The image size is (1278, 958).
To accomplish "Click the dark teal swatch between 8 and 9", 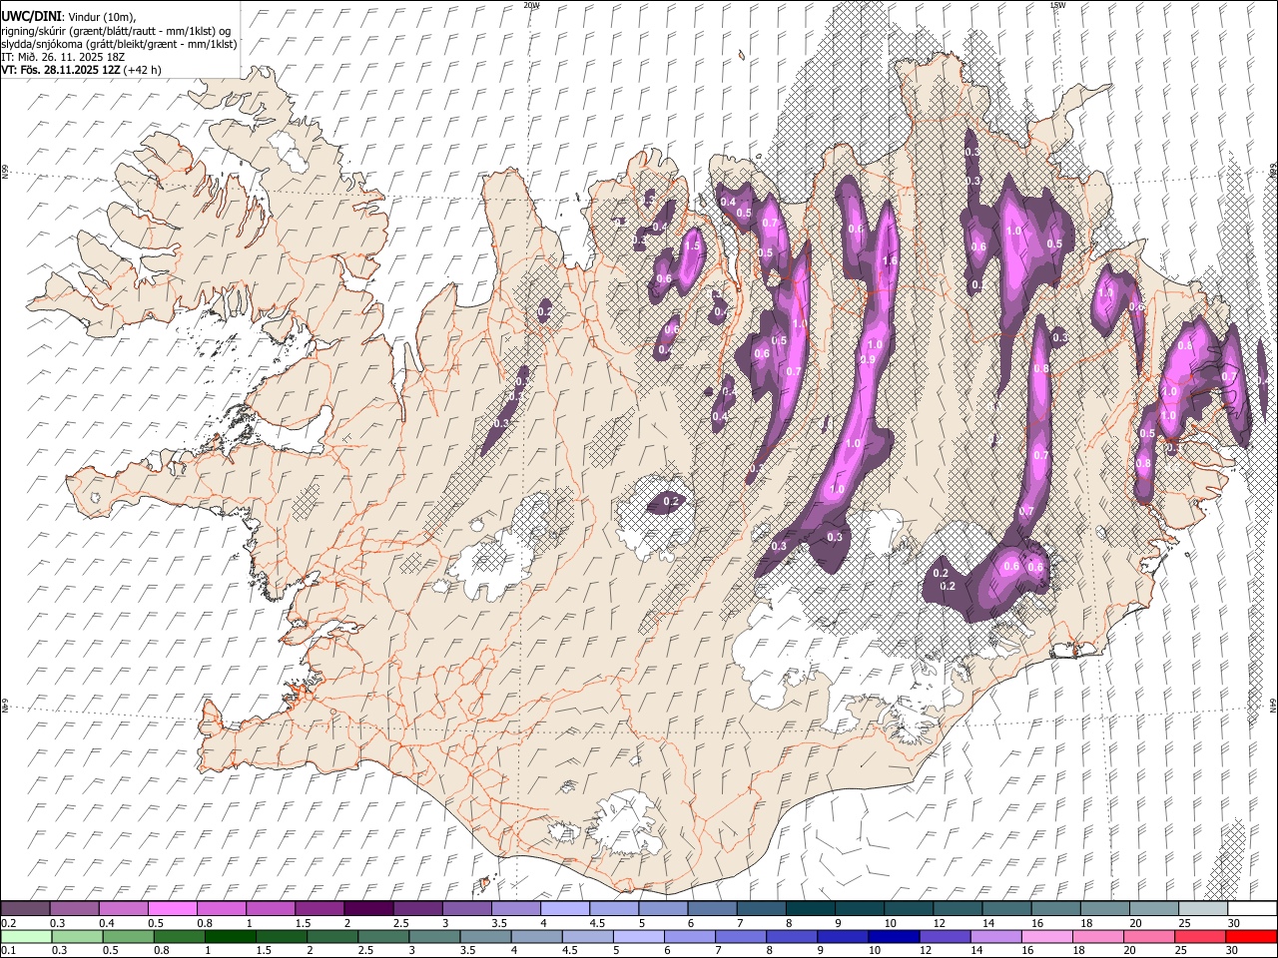I will [x=811, y=908].
